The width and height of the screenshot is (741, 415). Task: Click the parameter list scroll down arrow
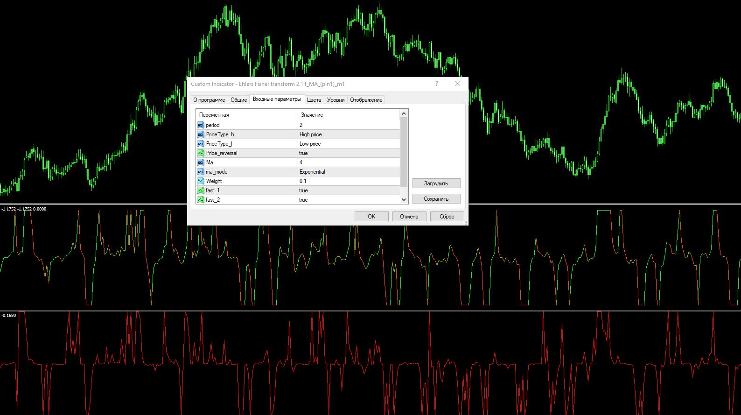[x=404, y=200]
